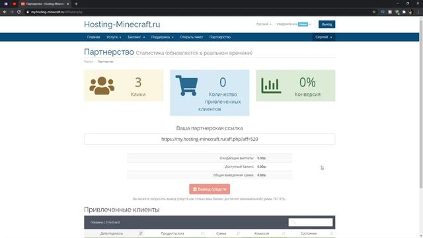Click the blue extension icon beside the star
This screenshot has width=423, height=238.
pyautogui.click(x=383, y=12)
